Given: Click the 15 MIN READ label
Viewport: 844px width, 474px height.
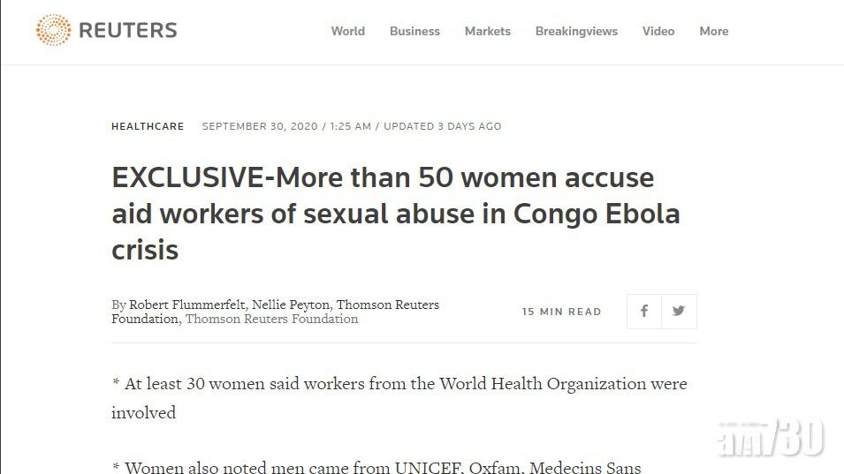Looking at the screenshot, I should click(x=561, y=312).
